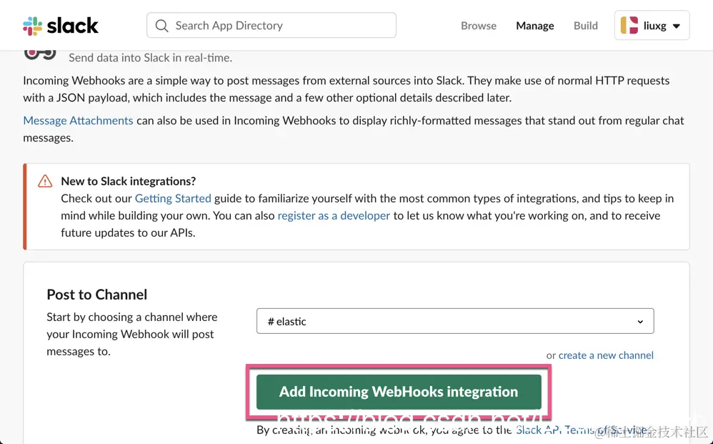Click the Slack logo
The width and height of the screenshot is (713, 444).
click(61, 26)
